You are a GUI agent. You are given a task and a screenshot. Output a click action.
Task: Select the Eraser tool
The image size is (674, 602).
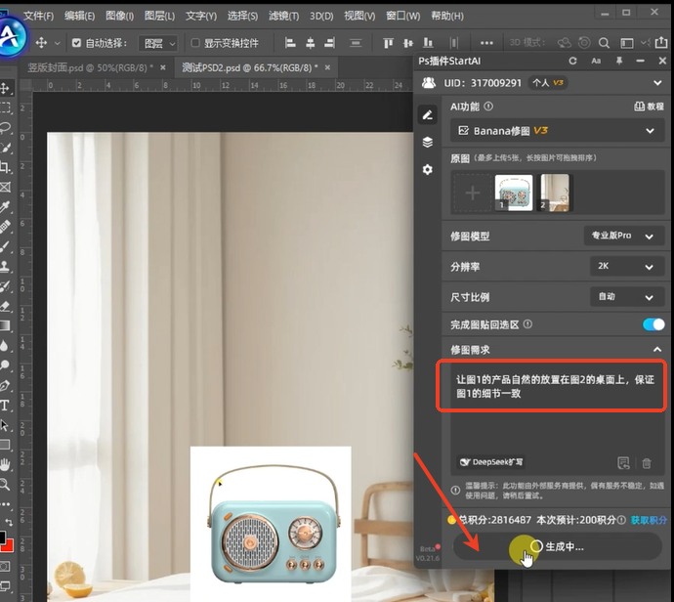[5, 306]
